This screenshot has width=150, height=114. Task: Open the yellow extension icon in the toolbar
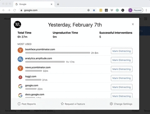[101, 10]
